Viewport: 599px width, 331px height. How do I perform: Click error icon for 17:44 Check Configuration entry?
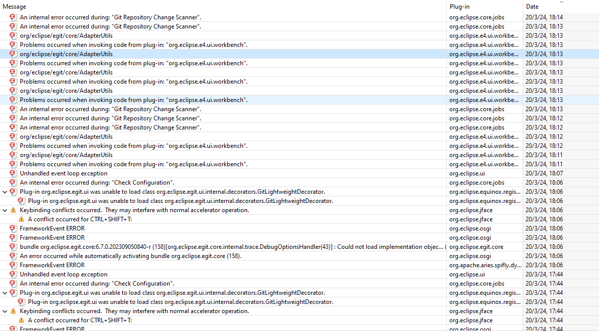click(x=13, y=284)
